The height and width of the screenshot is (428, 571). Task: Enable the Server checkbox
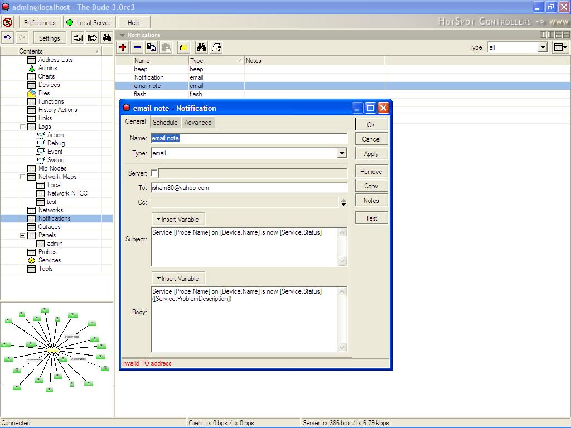tap(154, 173)
